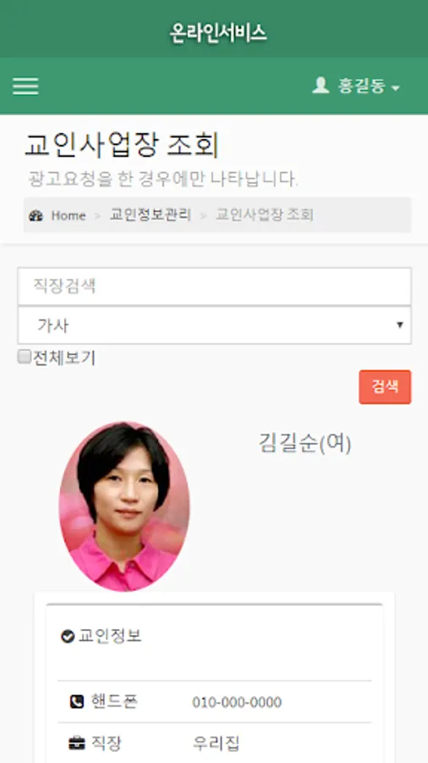
Task: Click the 온라인서비스 header title
Action: click(x=218, y=33)
